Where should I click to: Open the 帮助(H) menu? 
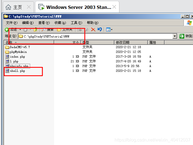tap(93, 23)
